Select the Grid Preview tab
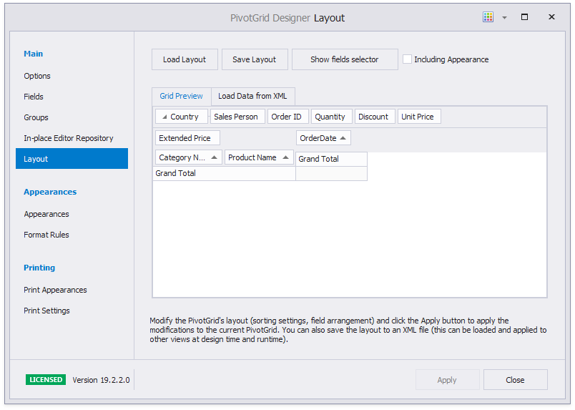The width and height of the screenshot is (575, 410). pyautogui.click(x=181, y=96)
